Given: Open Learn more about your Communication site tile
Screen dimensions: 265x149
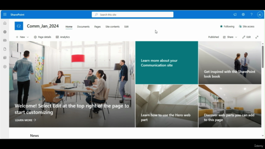Looking at the screenshot, I should [x=166, y=62].
